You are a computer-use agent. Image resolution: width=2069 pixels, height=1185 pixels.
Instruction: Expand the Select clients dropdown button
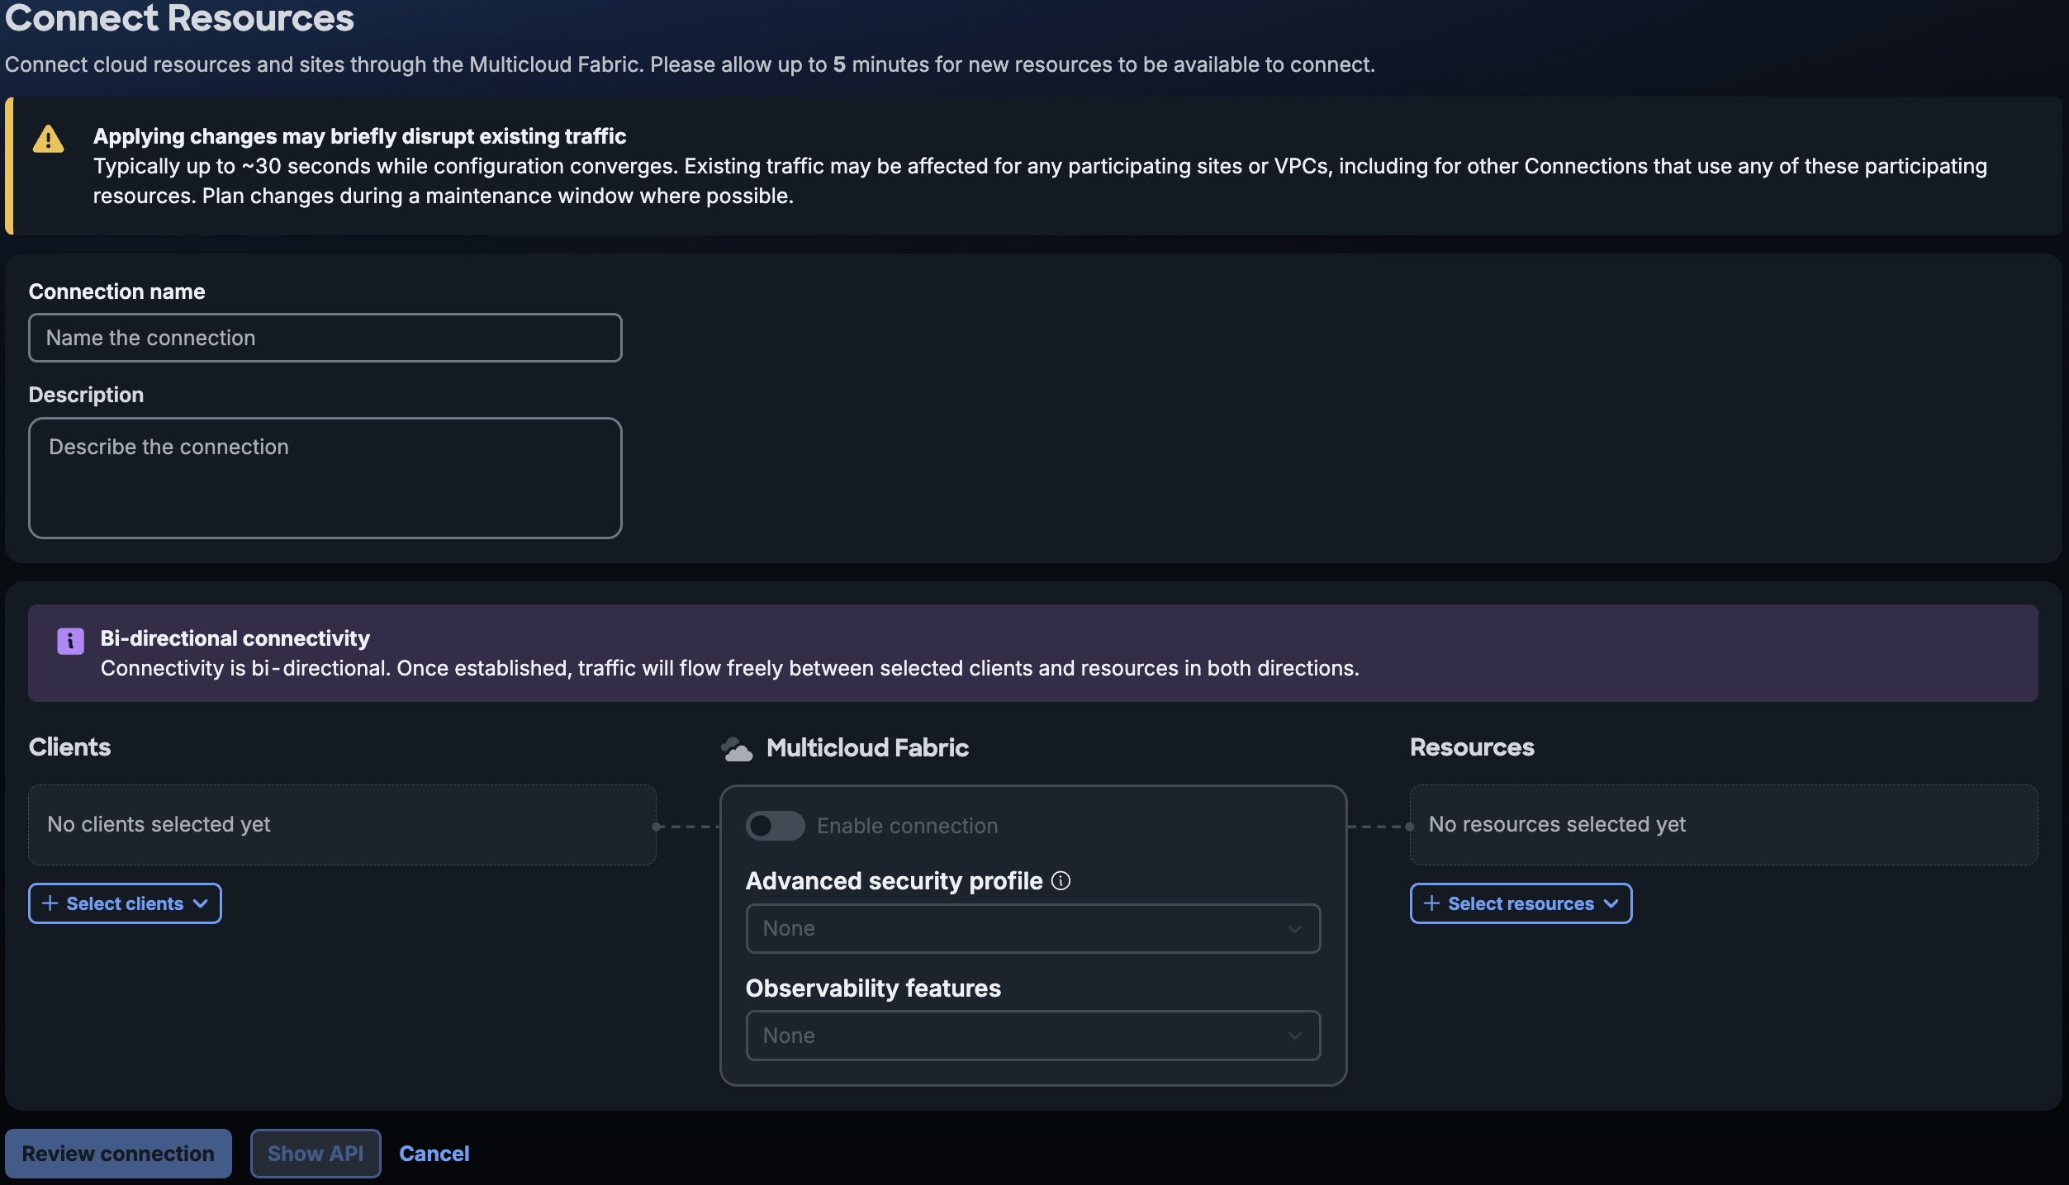pyautogui.click(x=125, y=903)
